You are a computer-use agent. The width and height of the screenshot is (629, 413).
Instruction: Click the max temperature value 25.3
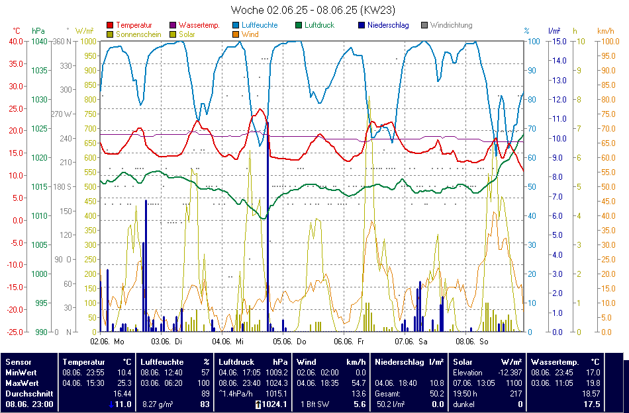click(x=124, y=383)
